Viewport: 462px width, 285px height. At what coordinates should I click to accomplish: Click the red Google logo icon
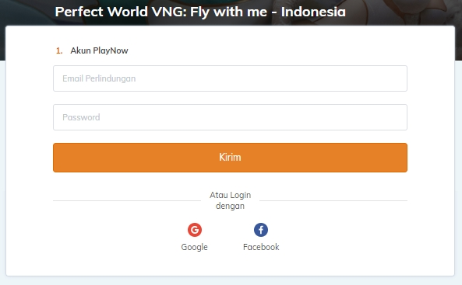coord(195,230)
